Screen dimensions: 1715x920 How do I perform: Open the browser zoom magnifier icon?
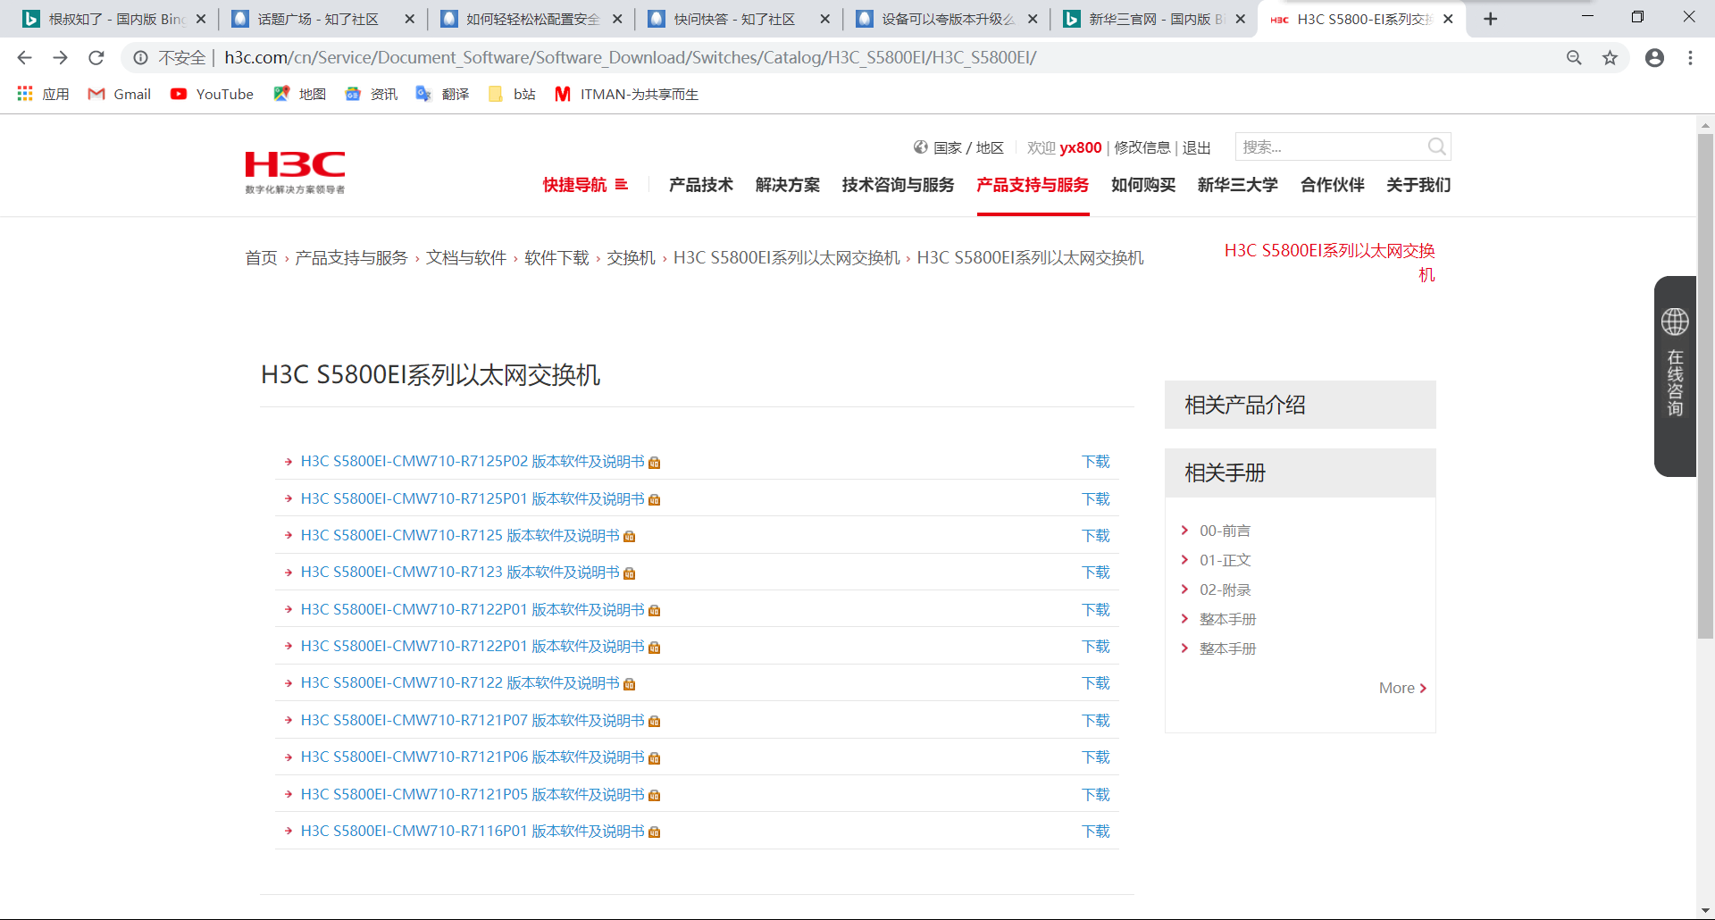click(1574, 58)
